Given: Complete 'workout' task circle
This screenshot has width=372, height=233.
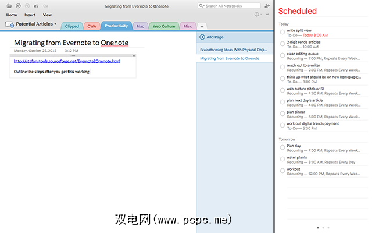Looking at the screenshot, I should tap(282, 171).
